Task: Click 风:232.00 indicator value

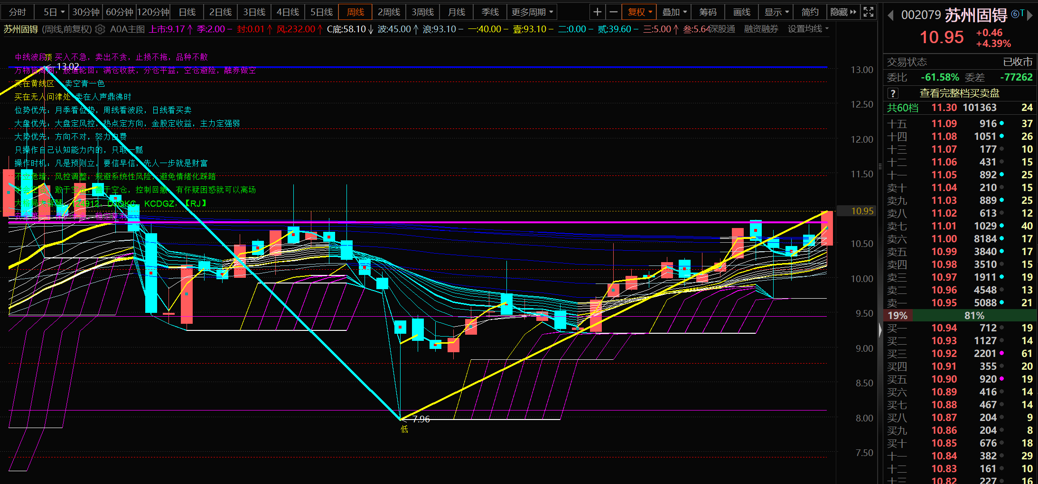Action: 299,29
